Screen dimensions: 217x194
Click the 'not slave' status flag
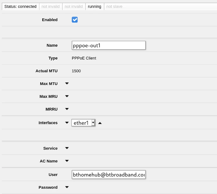114,6
